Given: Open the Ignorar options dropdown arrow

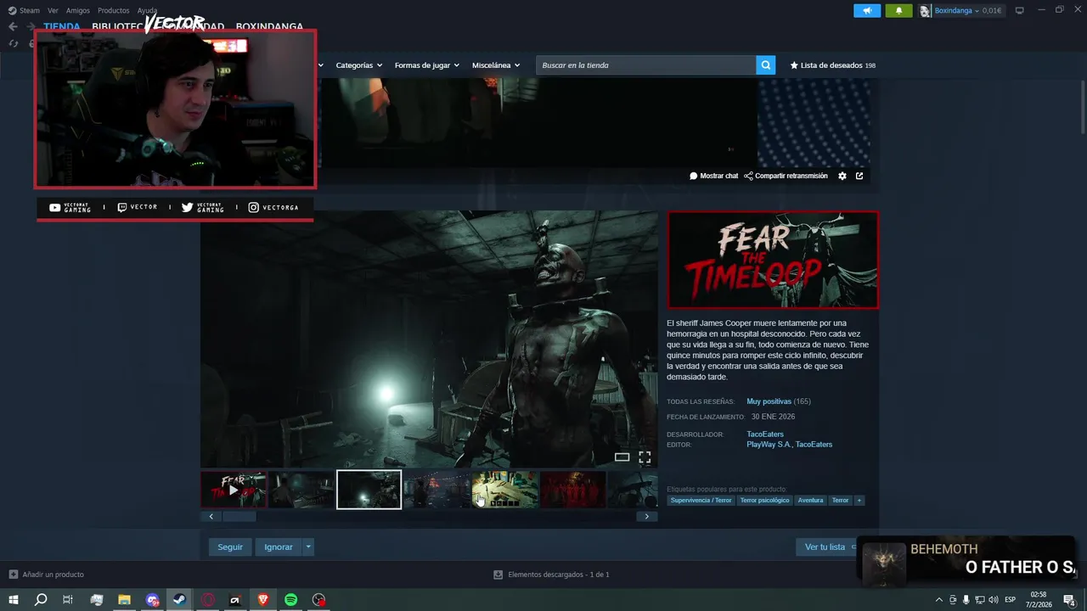Looking at the screenshot, I should coord(308,547).
